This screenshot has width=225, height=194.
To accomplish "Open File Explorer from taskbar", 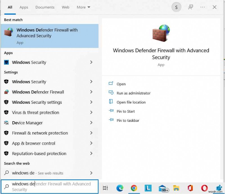I will (x=176, y=188).
